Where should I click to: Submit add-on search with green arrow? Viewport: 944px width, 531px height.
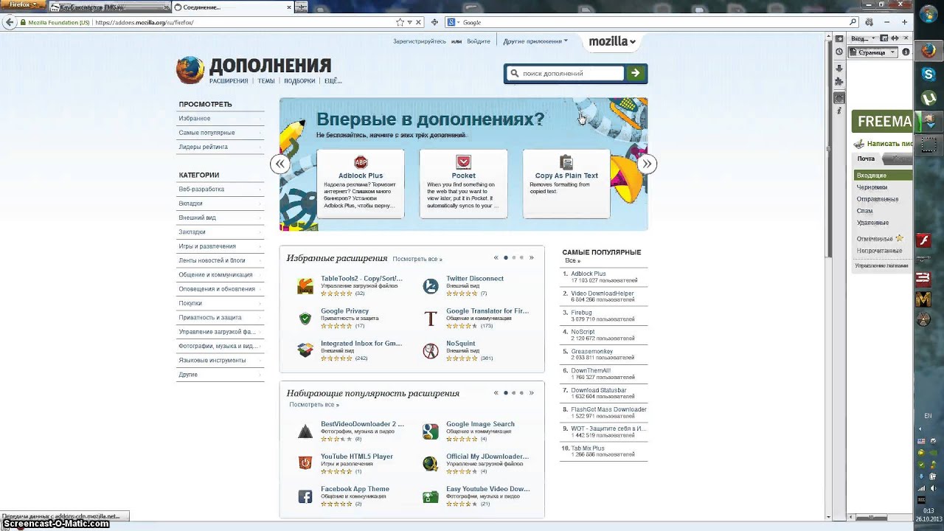pyautogui.click(x=636, y=73)
